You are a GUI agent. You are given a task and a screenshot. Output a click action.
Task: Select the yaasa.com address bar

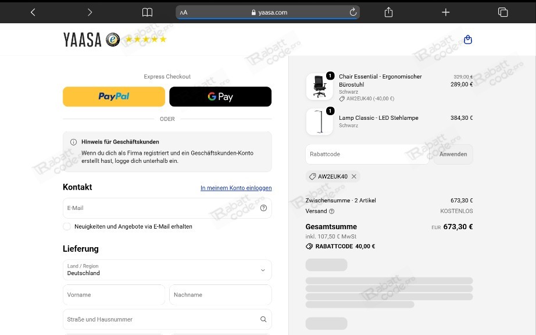pos(267,12)
